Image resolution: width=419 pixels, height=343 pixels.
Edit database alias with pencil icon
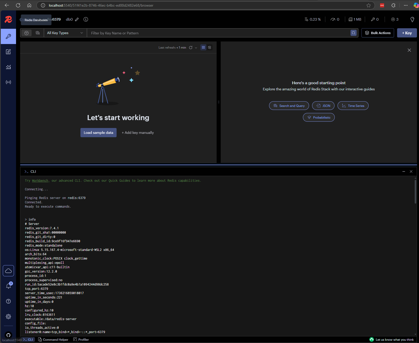tap(77, 19)
